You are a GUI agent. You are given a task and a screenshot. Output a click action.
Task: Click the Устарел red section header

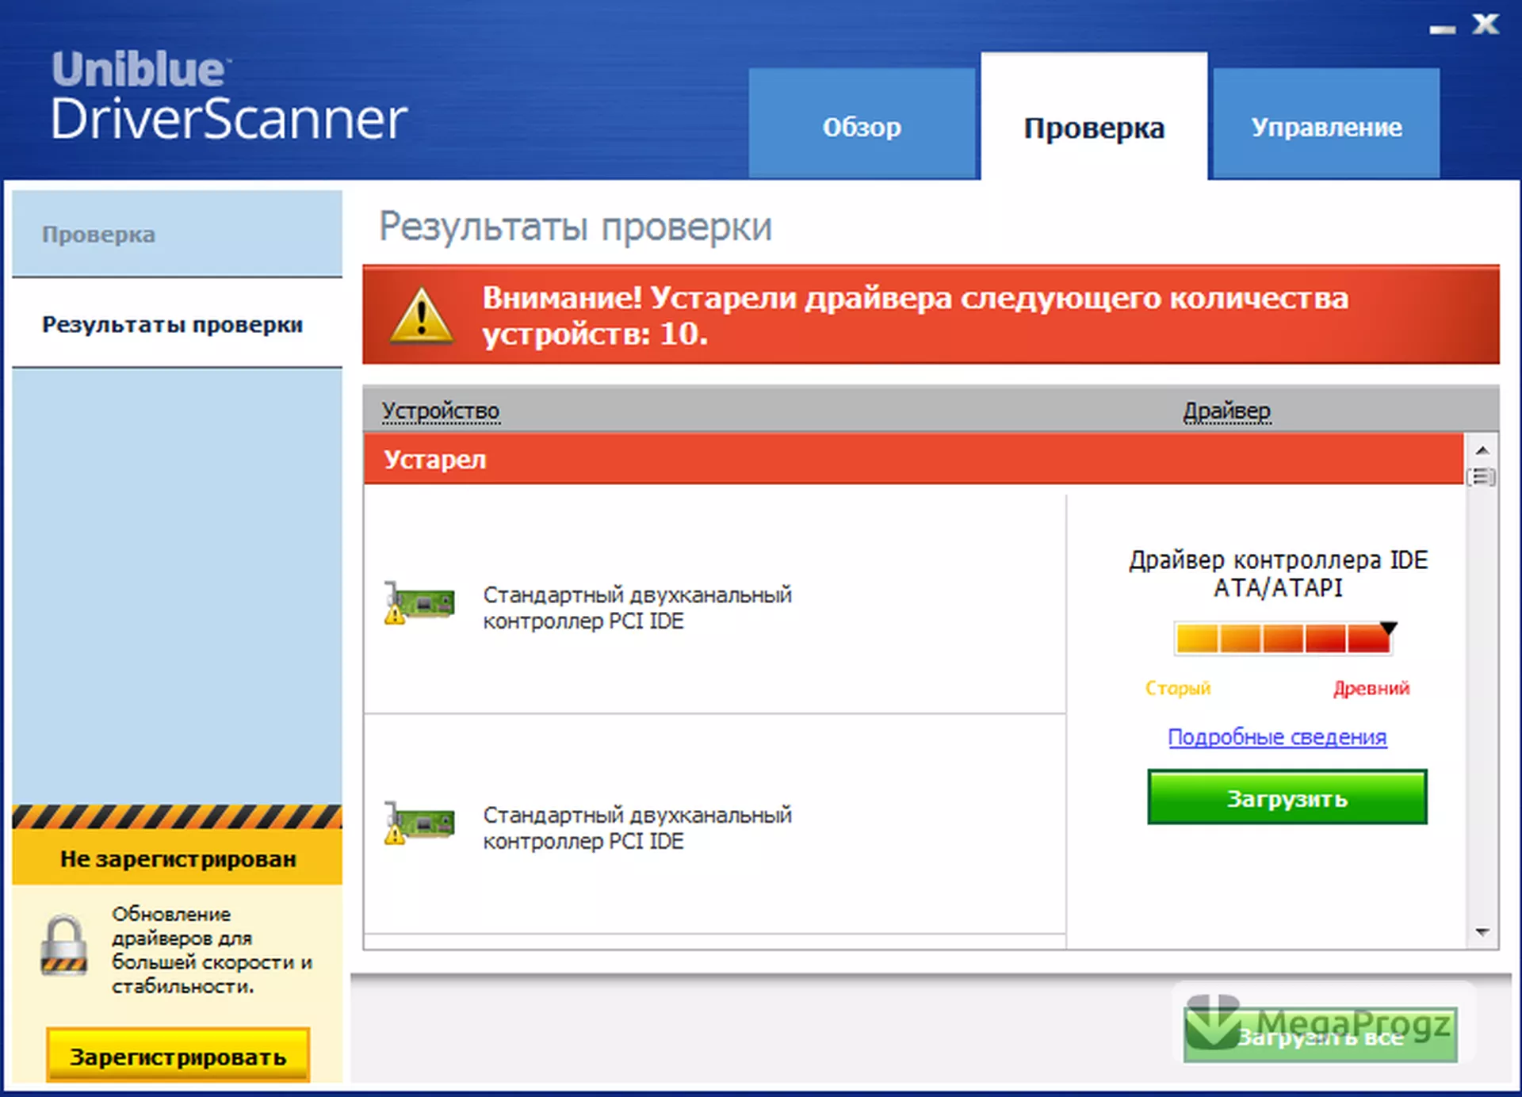913,459
